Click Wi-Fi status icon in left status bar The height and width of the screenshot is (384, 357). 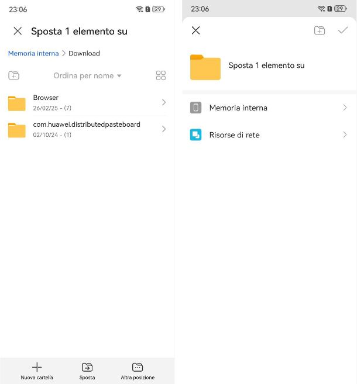pyautogui.click(x=139, y=9)
